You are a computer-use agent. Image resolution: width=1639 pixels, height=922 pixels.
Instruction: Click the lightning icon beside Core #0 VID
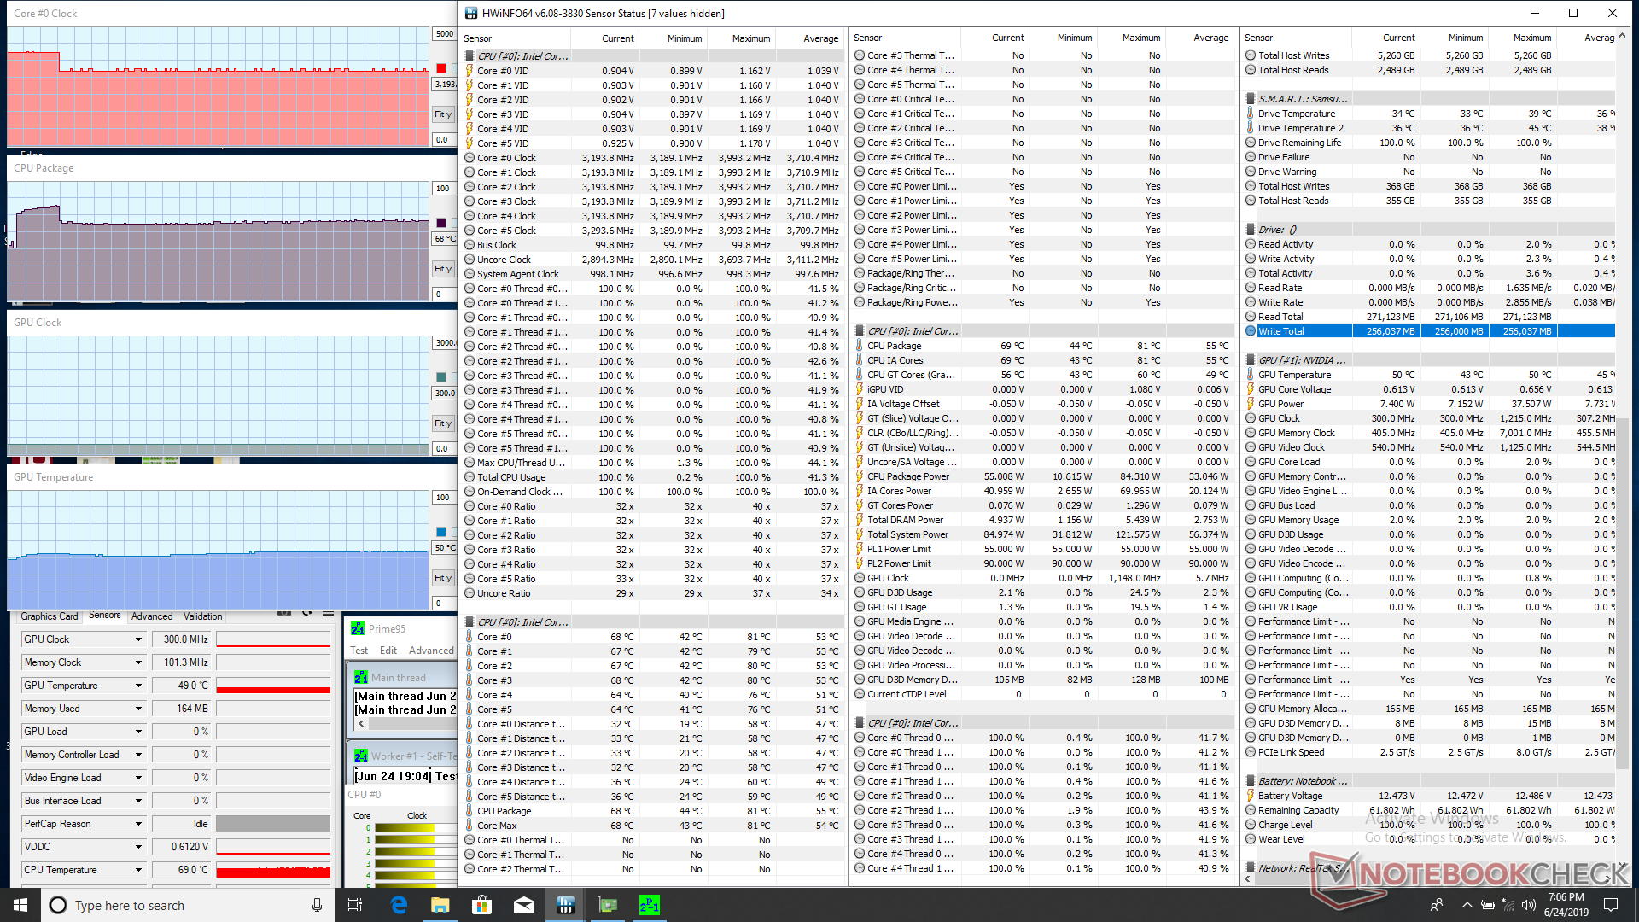[470, 71]
